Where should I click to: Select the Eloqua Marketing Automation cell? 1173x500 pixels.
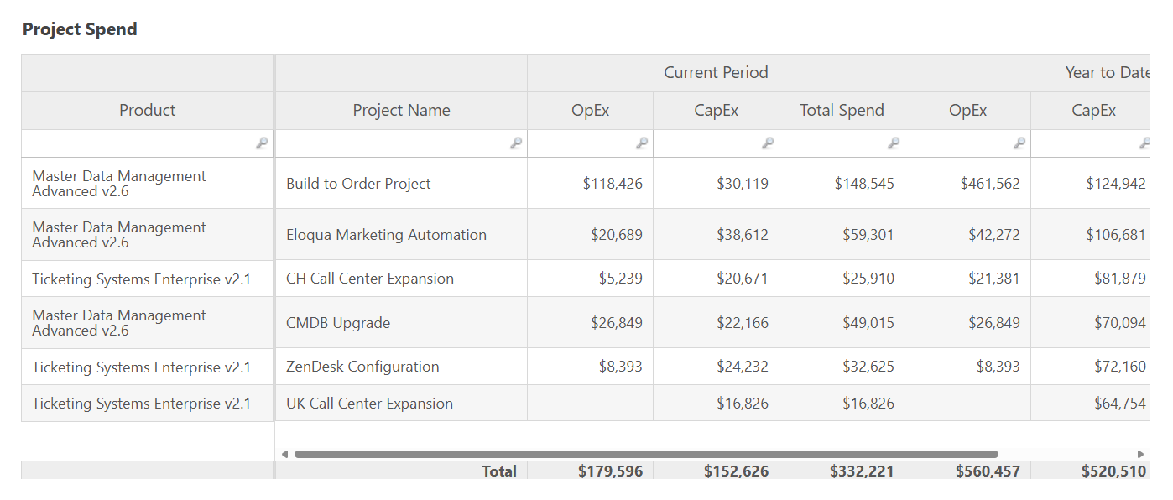(x=386, y=235)
